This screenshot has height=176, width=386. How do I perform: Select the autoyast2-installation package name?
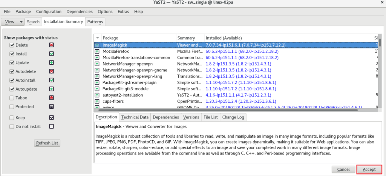pyautogui.click(x=123, y=95)
